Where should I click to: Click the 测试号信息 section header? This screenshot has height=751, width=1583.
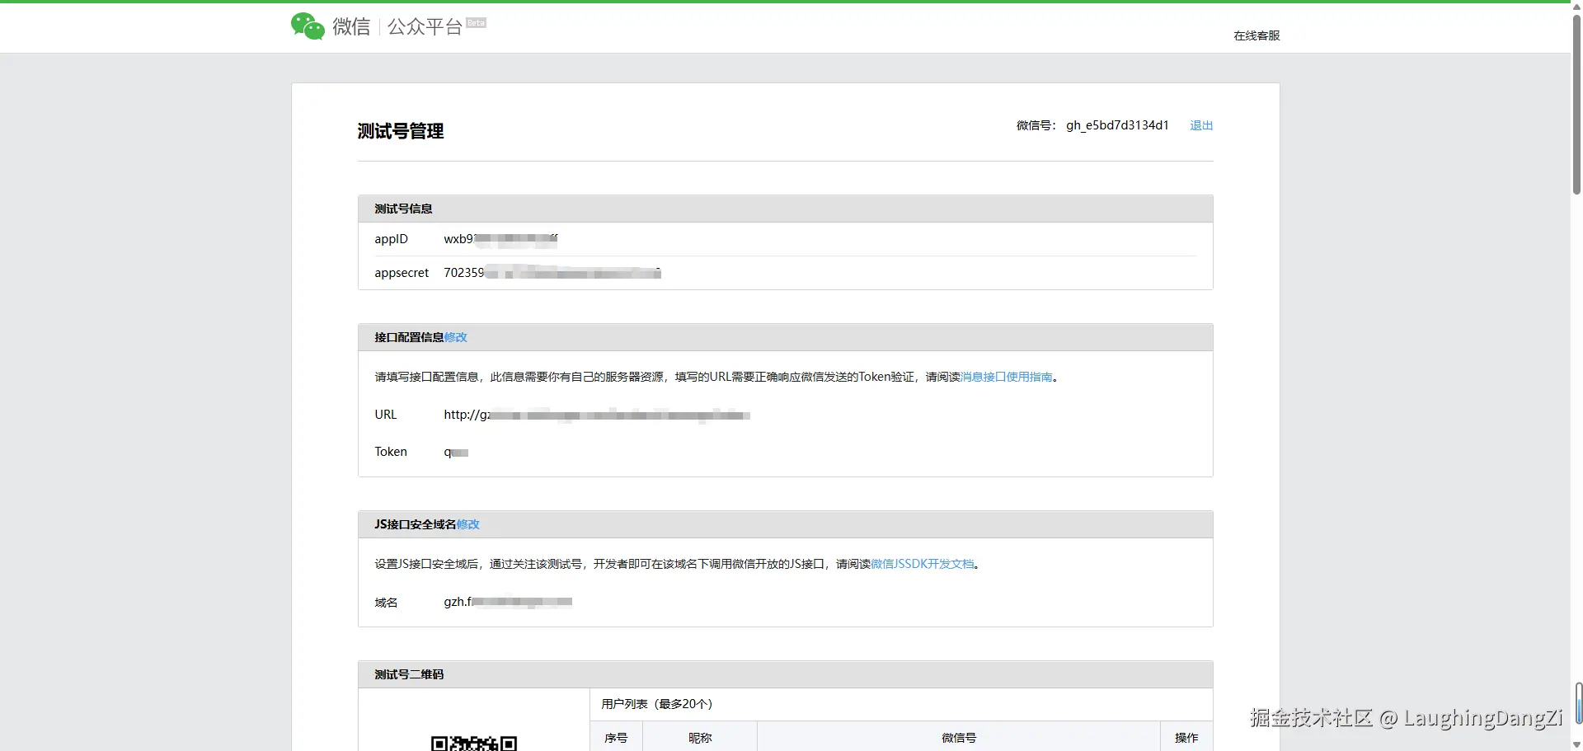[786, 209]
